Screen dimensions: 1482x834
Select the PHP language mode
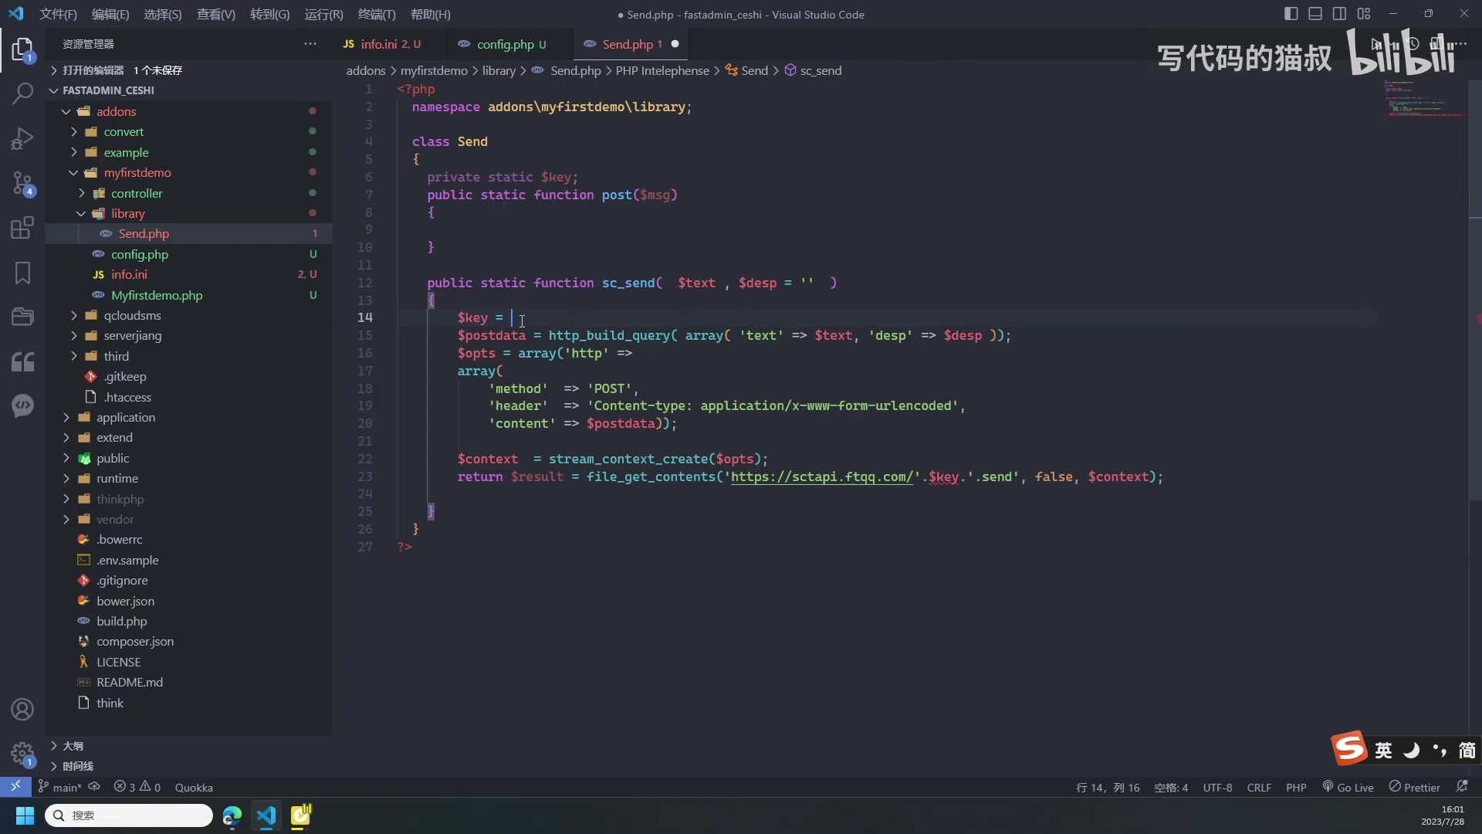(x=1296, y=787)
